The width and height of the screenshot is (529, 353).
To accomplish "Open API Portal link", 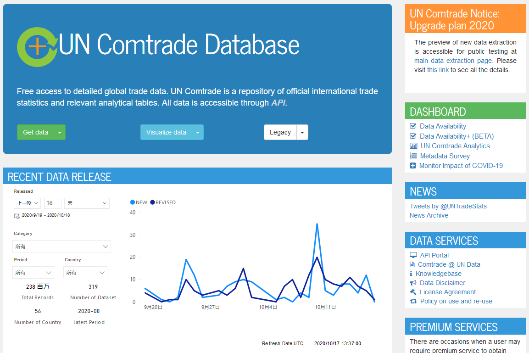I will click(x=434, y=256).
